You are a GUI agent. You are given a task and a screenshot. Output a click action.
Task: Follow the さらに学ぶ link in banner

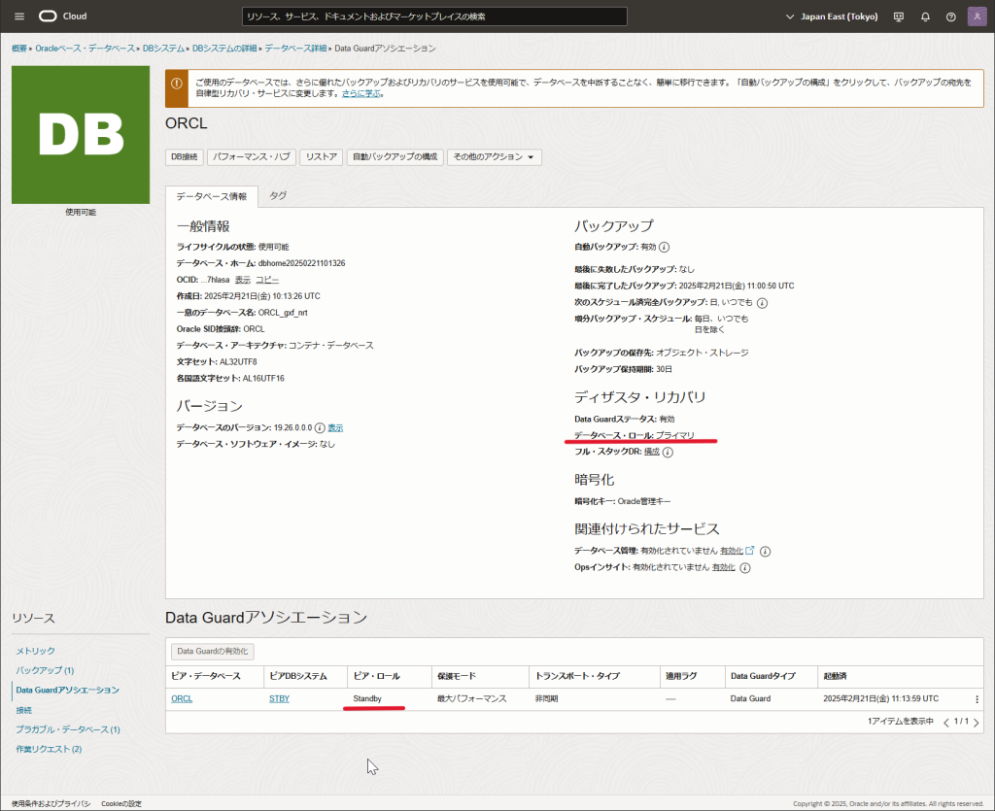(x=361, y=94)
